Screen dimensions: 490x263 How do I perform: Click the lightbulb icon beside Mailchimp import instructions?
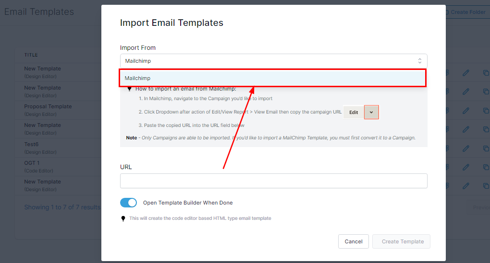129,89
